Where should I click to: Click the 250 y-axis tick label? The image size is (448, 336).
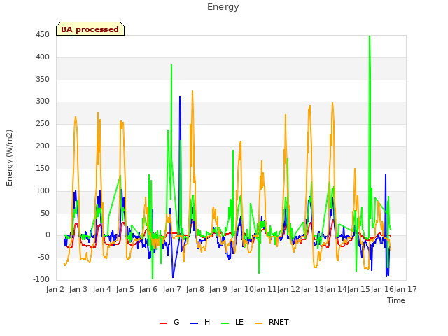pos(43,124)
